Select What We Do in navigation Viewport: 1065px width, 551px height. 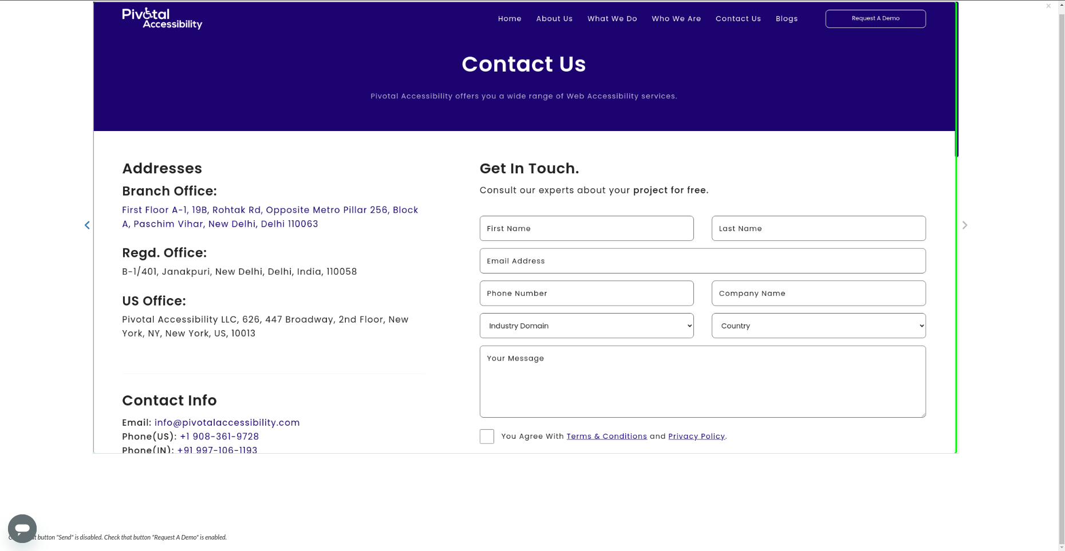click(x=612, y=19)
